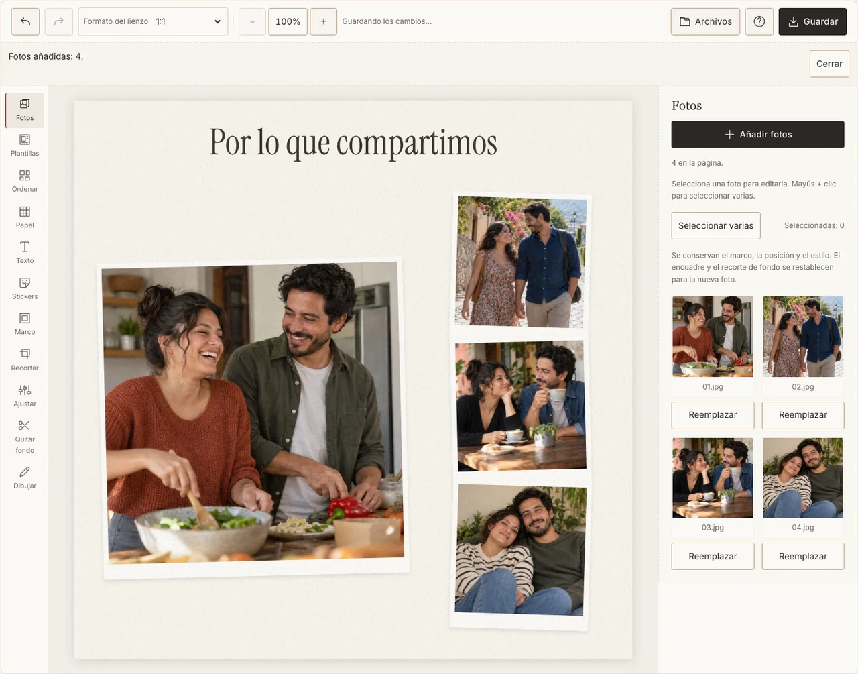Viewport: 858px width, 674px height.
Task: Select the 02.jpg thumbnail in panel
Action: (803, 337)
